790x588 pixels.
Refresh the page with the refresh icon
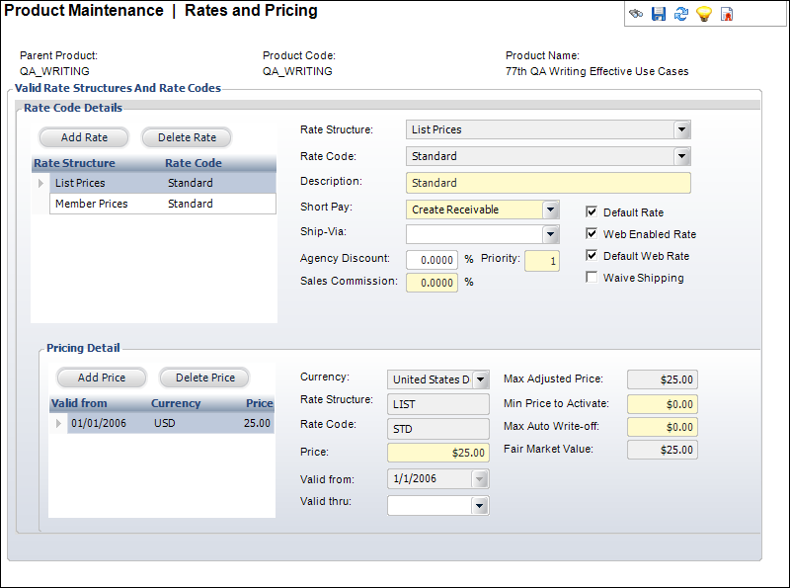(681, 14)
